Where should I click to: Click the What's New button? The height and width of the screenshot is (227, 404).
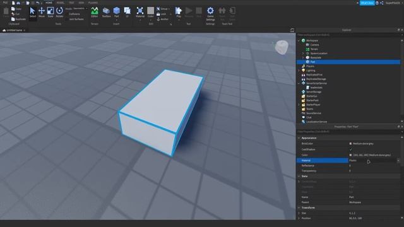[x=367, y=3]
